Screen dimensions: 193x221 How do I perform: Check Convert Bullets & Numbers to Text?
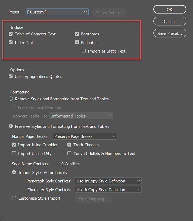tap(69, 153)
